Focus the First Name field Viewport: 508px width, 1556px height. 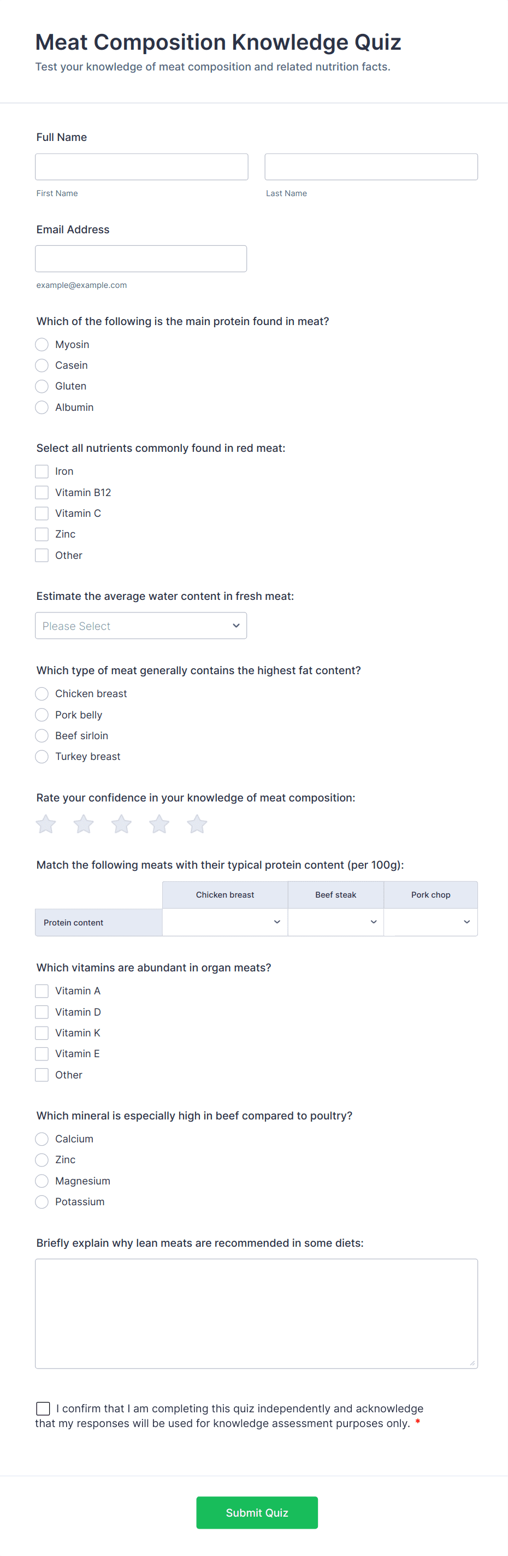pos(141,167)
